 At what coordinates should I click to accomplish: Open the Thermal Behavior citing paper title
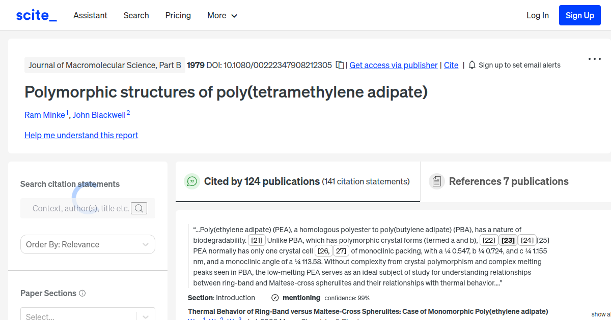(x=367, y=311)
